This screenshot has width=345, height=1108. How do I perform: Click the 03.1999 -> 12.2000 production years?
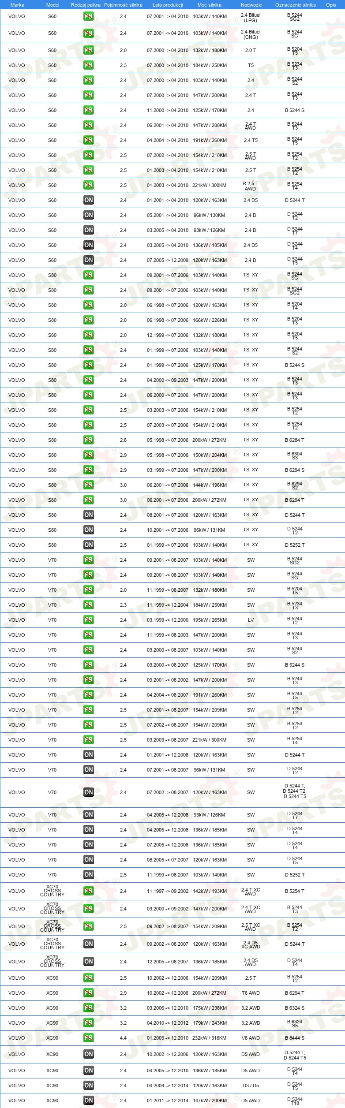tap(168, 620)
